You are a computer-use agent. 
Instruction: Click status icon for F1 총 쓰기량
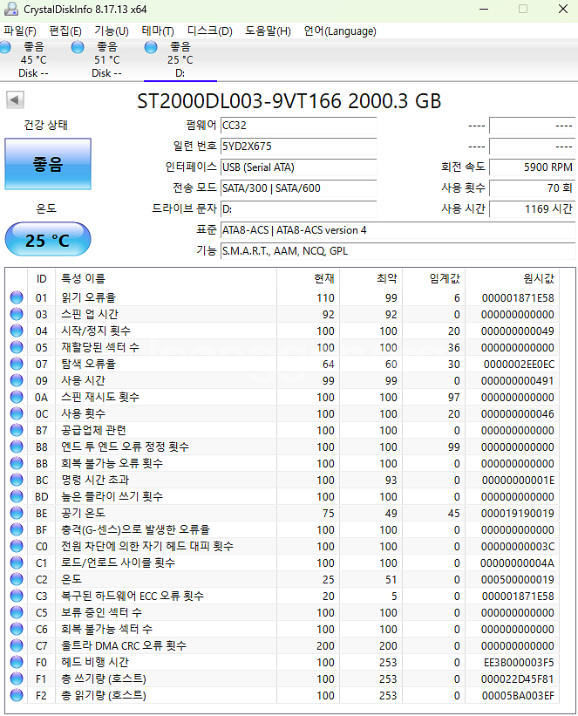coord(17,679)
